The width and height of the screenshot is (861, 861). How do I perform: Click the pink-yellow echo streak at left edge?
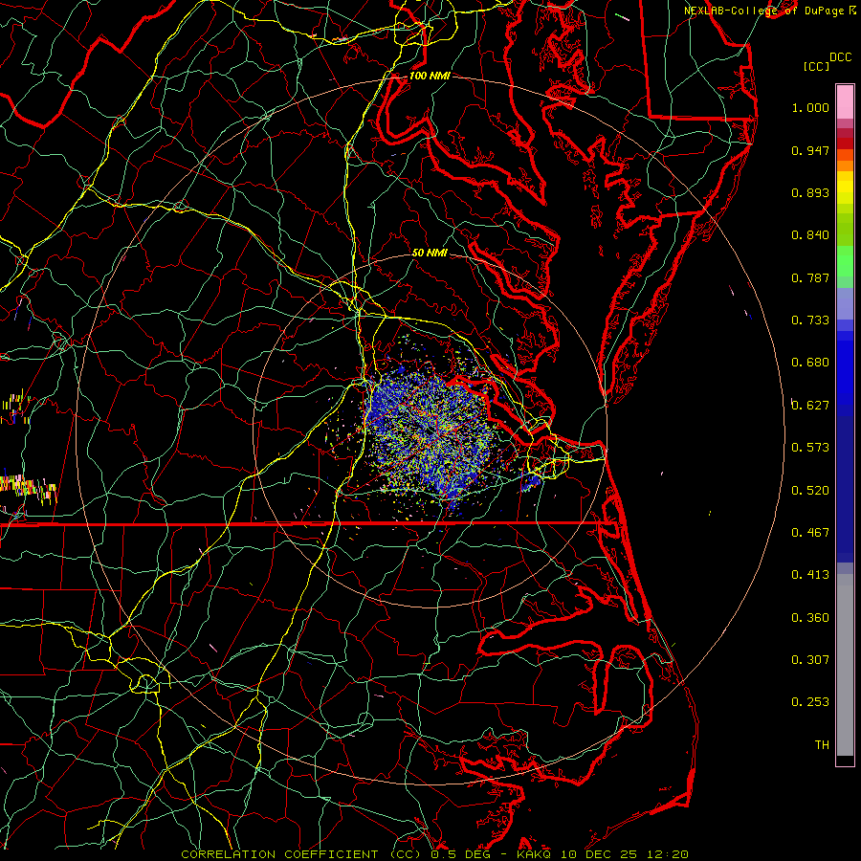(x=28, y=489)
